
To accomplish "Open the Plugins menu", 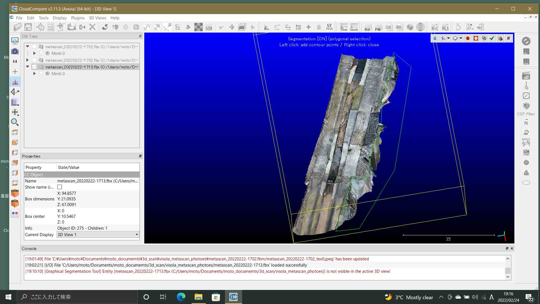I will click(78, 18).
